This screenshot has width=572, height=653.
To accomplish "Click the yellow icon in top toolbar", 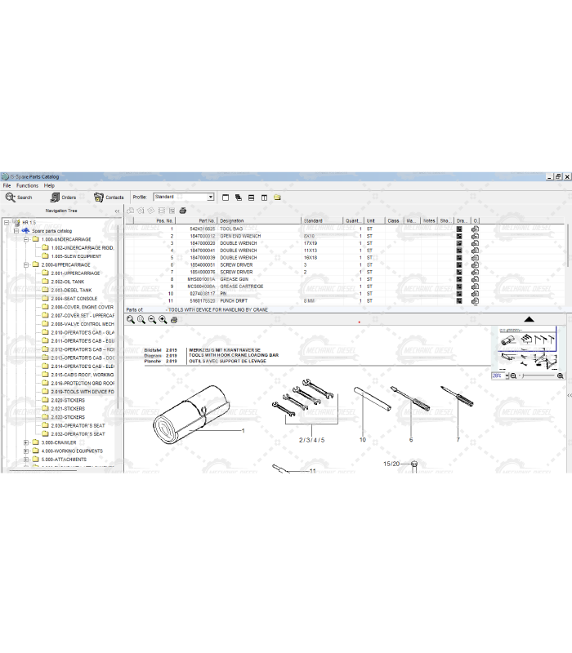I will pos(277,197).
